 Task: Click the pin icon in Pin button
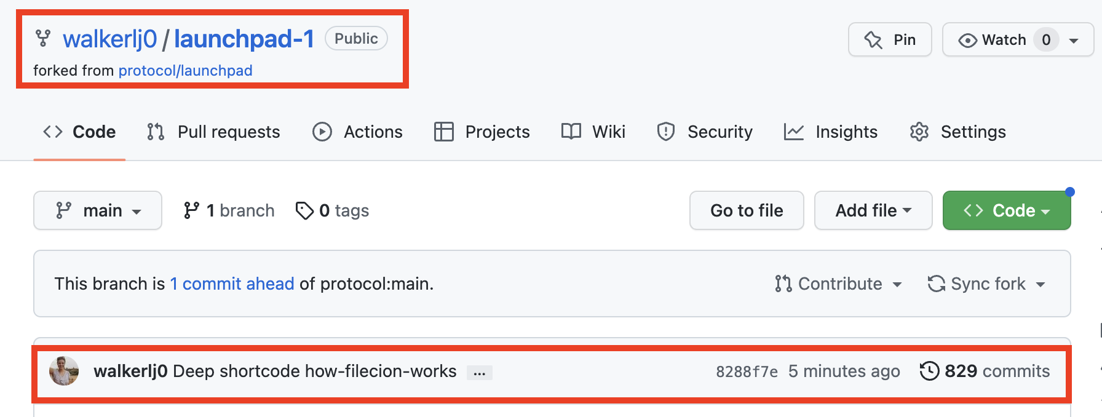(x=873, y=40)
